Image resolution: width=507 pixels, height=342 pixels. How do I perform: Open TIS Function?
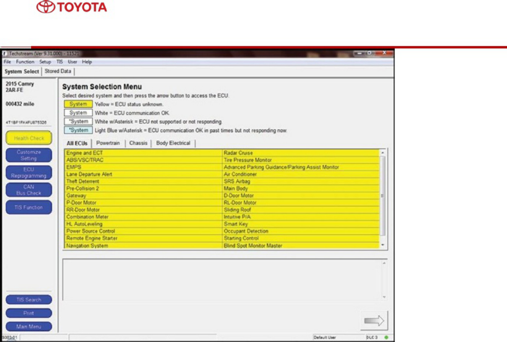point(29,207)
